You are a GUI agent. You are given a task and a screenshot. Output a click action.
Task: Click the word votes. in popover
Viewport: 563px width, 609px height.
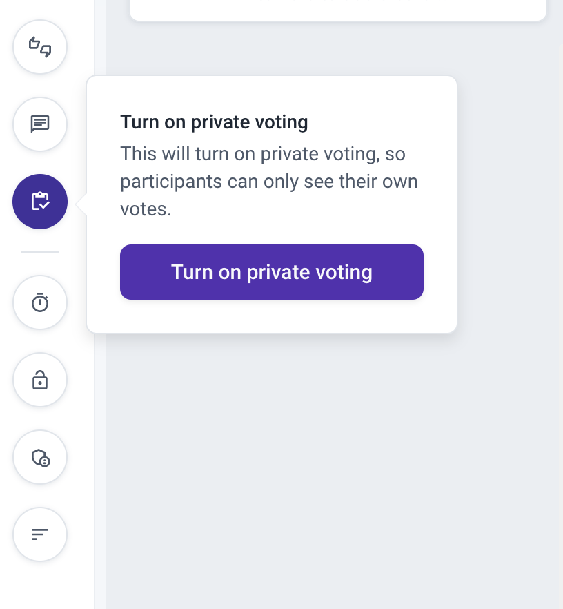tap(146, 209)
